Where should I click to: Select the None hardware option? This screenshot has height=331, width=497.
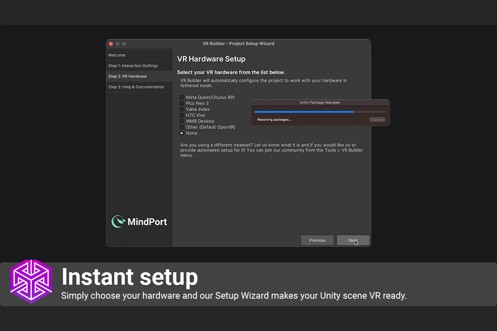tap(188, 133)
